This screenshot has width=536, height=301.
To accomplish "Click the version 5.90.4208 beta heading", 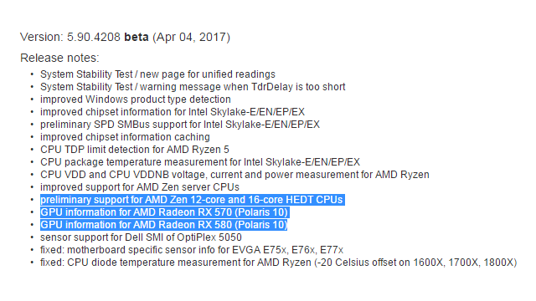I will (125, 37).
